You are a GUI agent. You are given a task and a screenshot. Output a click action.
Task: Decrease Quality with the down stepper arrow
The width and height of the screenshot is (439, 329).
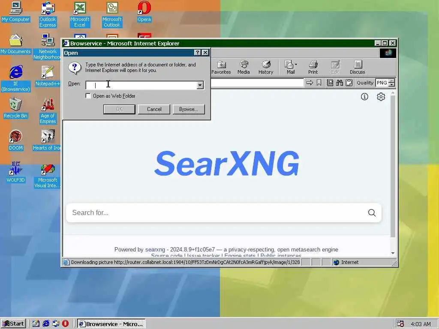pos(392,85)
